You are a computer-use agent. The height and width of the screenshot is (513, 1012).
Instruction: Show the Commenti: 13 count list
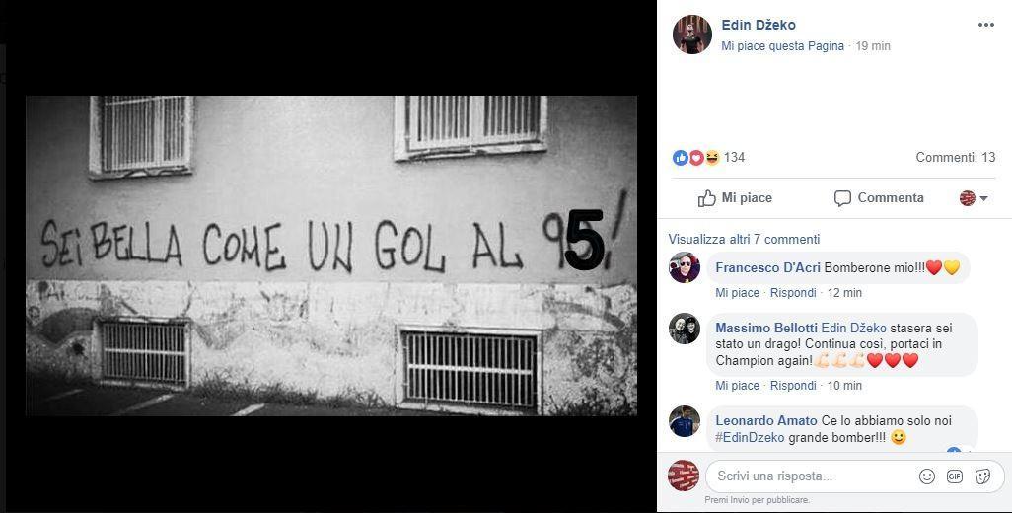(x=955, y=157)
